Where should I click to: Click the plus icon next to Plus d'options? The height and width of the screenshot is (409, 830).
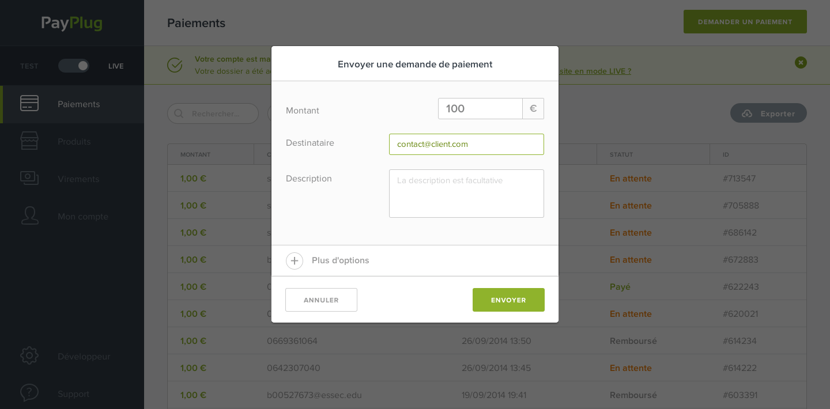point(295,260)
